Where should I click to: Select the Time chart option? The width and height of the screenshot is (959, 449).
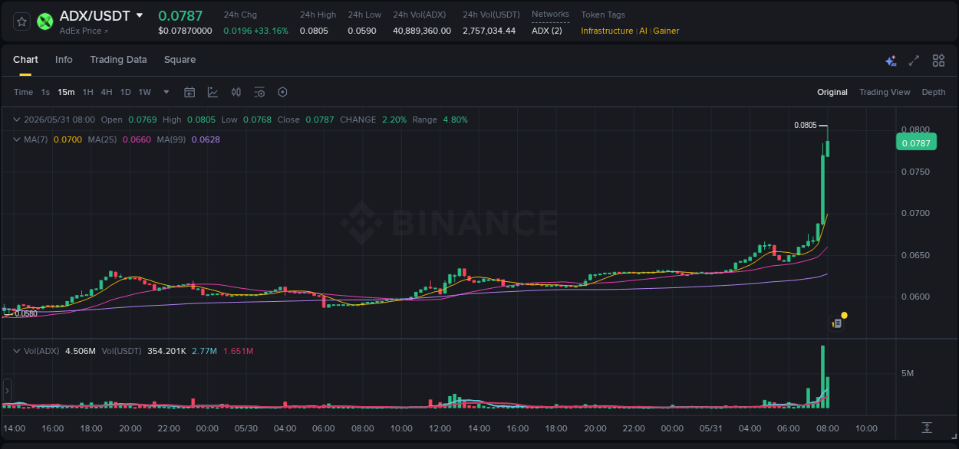(23, 92)
